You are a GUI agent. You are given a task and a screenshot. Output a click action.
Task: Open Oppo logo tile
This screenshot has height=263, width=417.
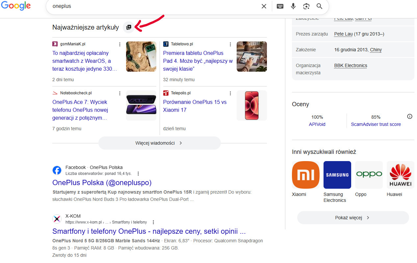tap(369, 175)
